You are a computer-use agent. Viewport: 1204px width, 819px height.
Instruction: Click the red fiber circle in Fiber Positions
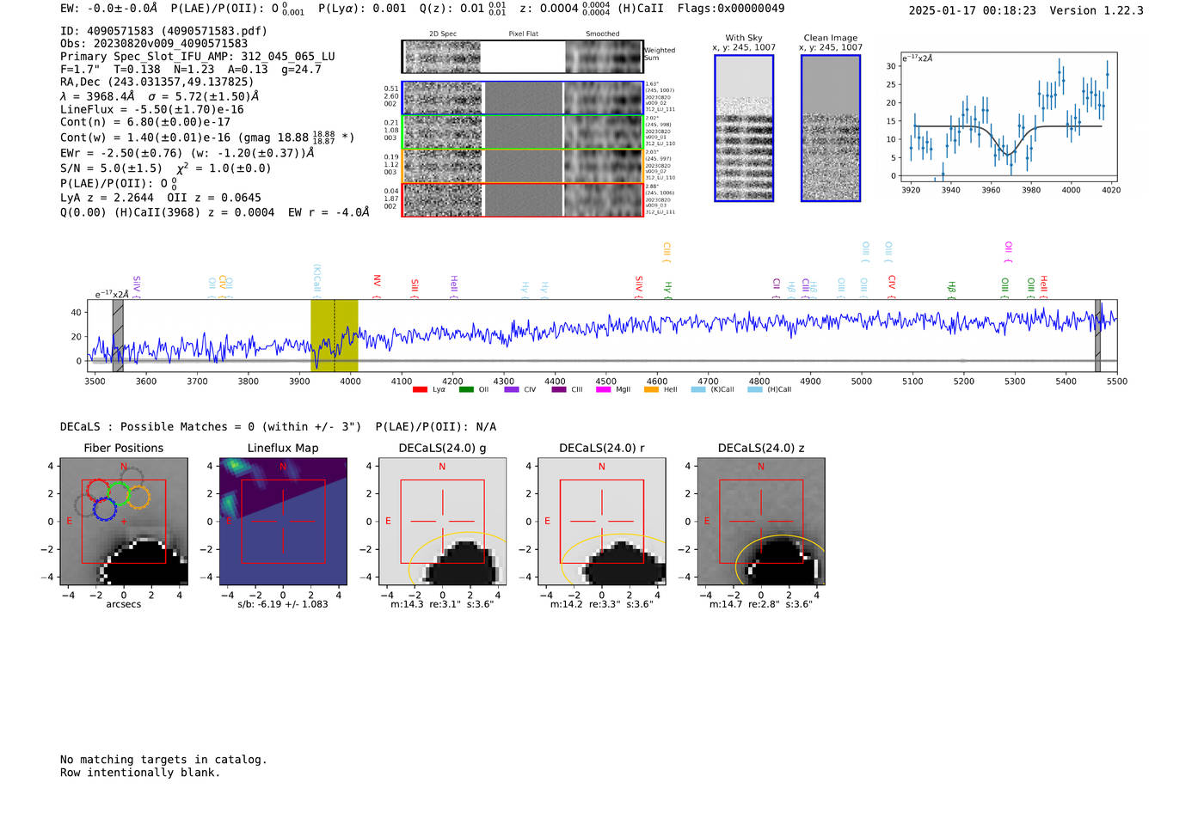tap(98, 492)
